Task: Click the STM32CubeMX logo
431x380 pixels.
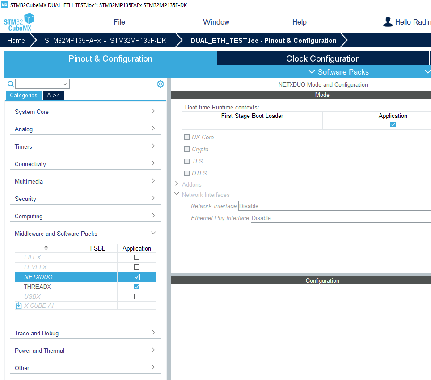Action: click(x=19, y=21)
